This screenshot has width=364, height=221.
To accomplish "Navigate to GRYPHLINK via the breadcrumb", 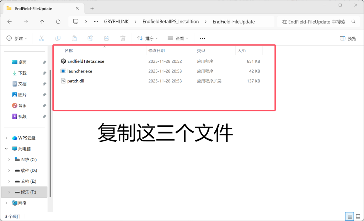I will click(x=116, y=21).
